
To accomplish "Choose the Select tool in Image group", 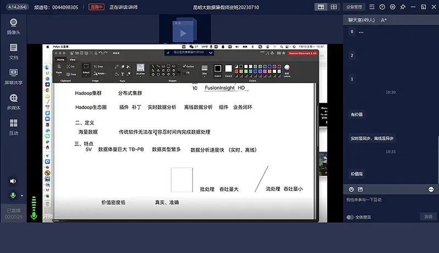I will click(86, 69).
